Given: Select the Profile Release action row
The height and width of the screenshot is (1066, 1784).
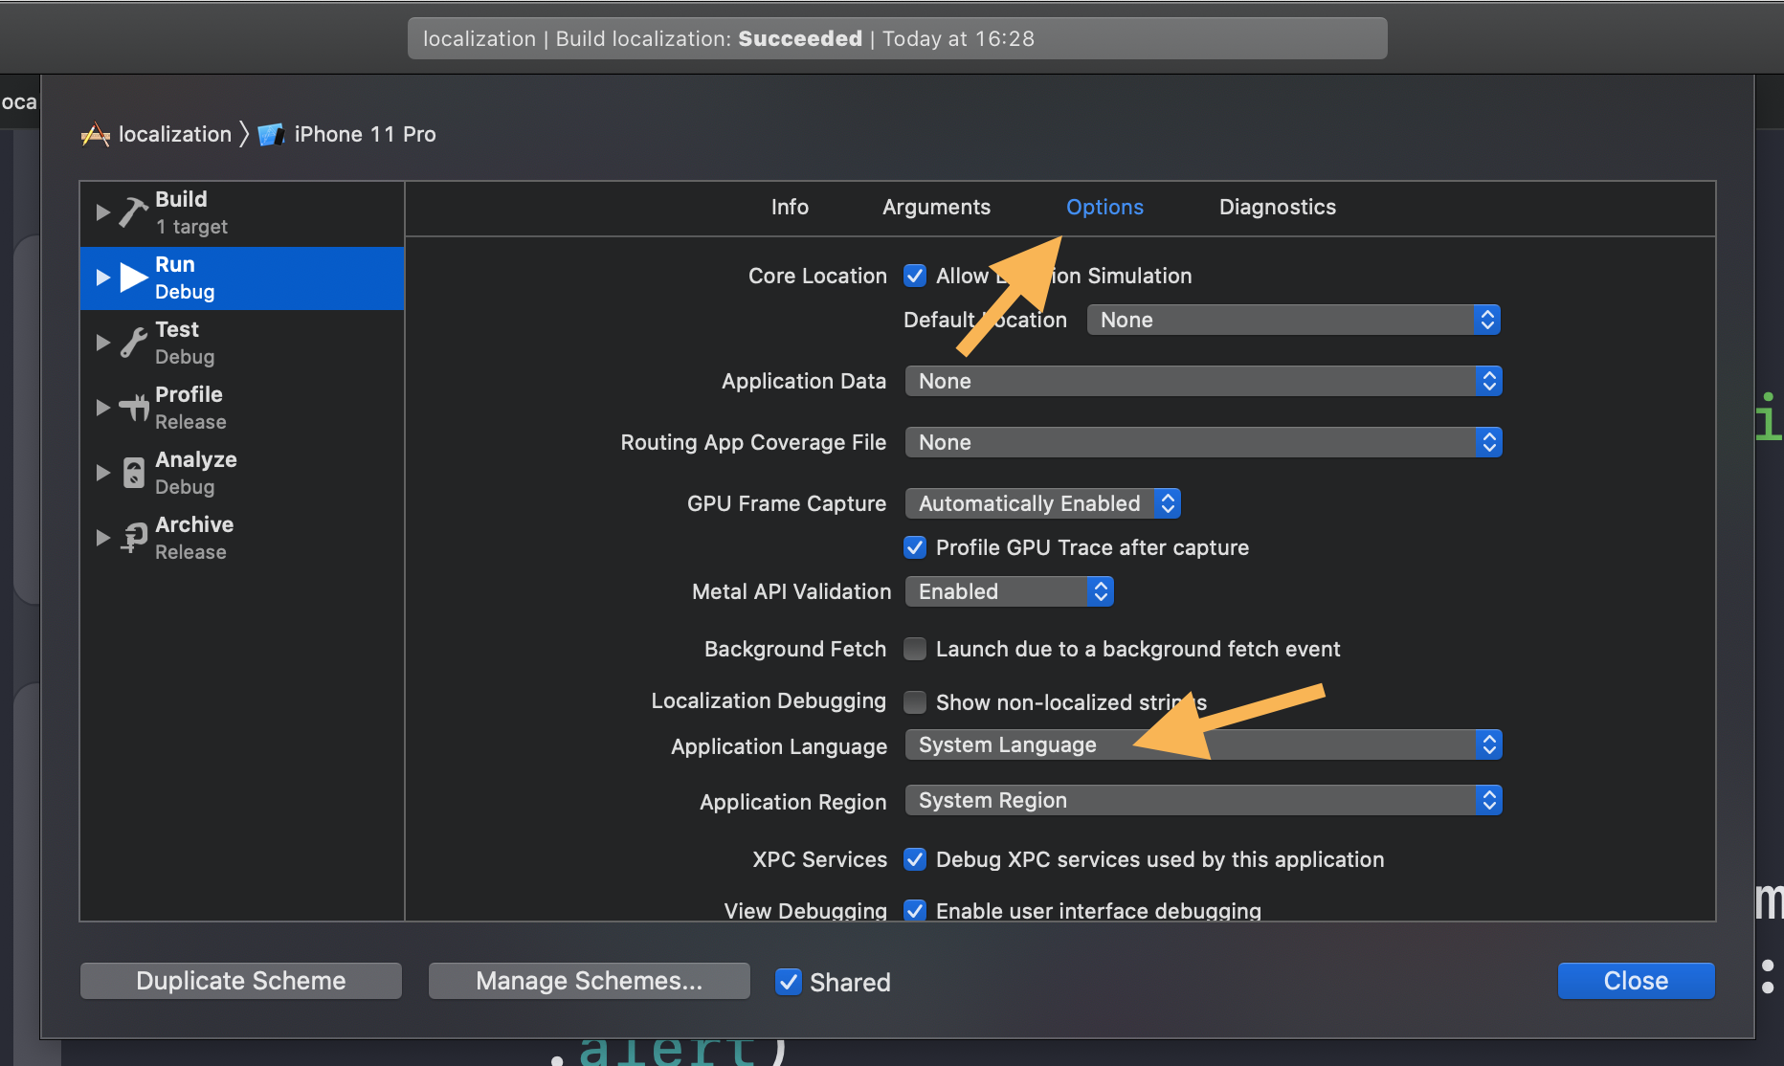Looking at the screenshot, I should point(242,408).
